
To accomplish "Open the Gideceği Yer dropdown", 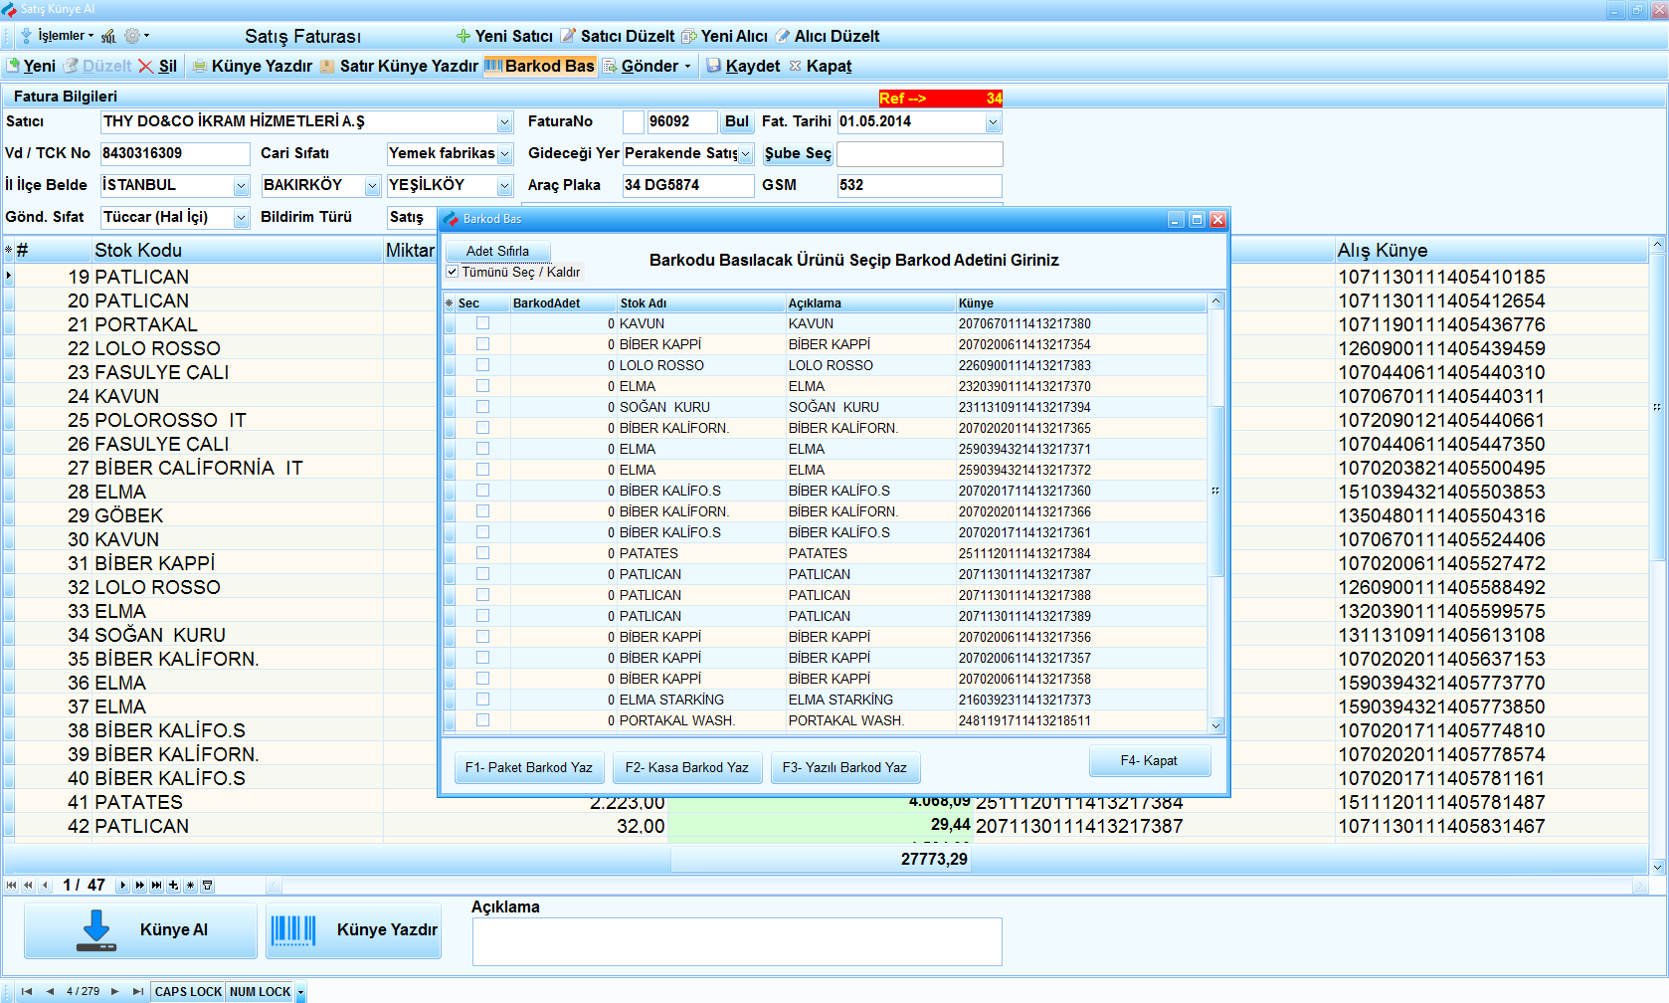I will tap(746, 154).
